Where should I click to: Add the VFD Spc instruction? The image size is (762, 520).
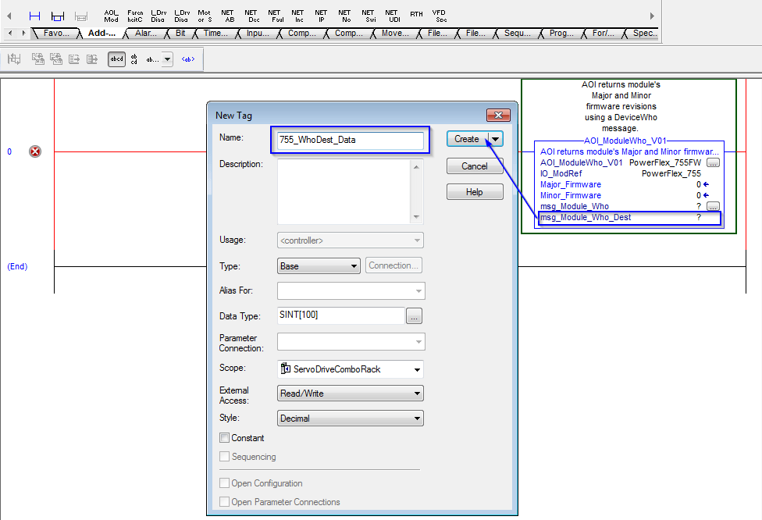tap(440, 16)
